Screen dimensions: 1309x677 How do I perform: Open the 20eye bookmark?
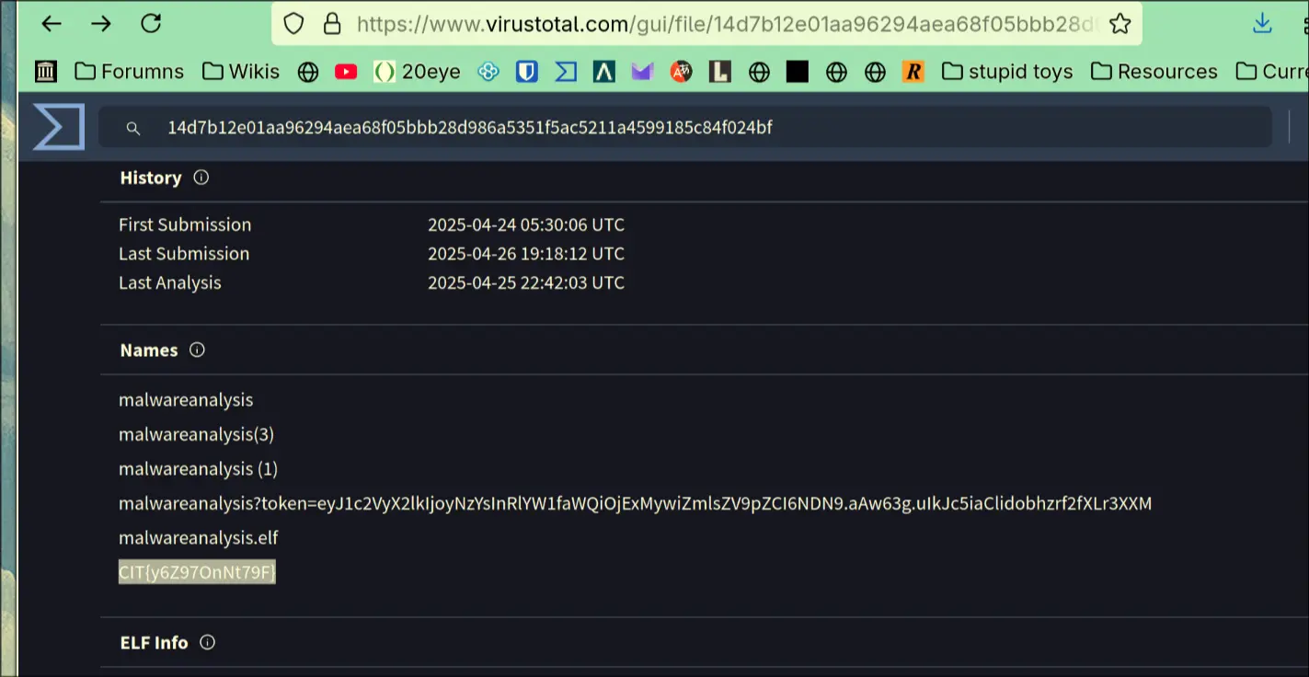(418, 72)
